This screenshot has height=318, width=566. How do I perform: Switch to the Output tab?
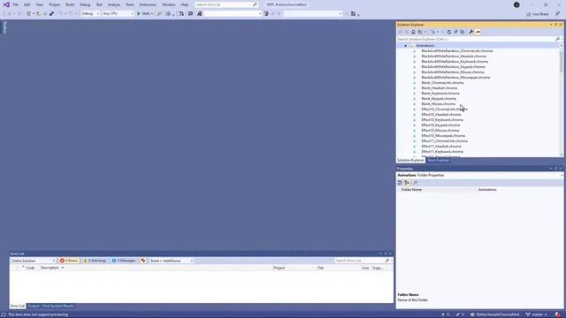[x=34, y=307]
